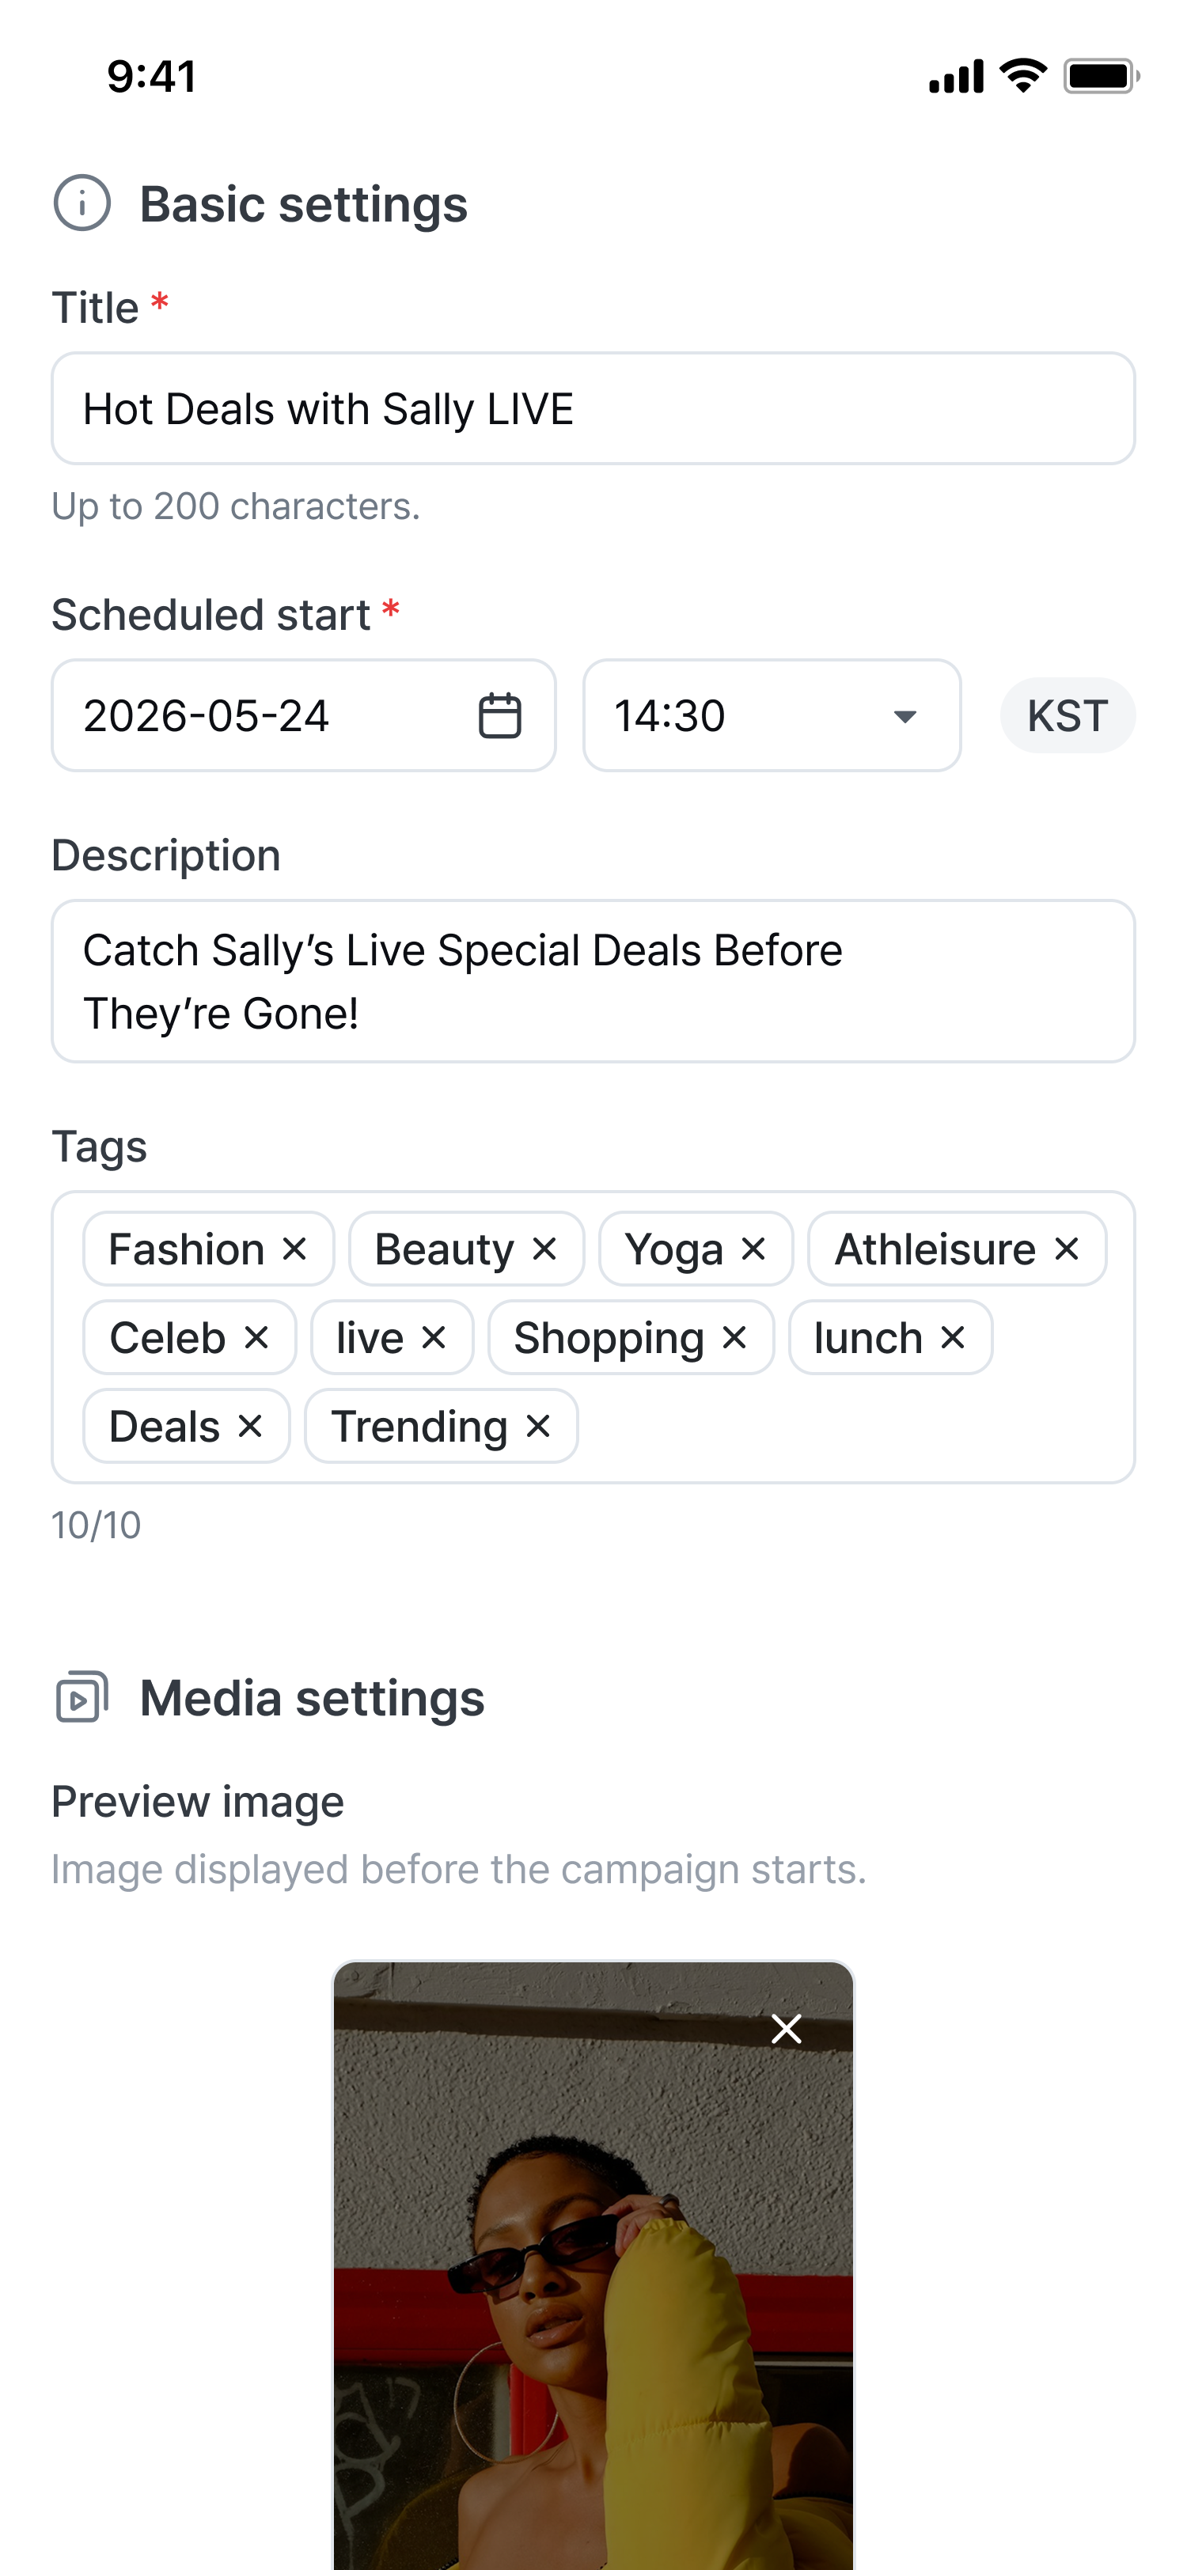Image resolution: width=1187 pixels, height=2570 pixels.
Task: Delete the Celeb tag
Action: coord(256,1338)
